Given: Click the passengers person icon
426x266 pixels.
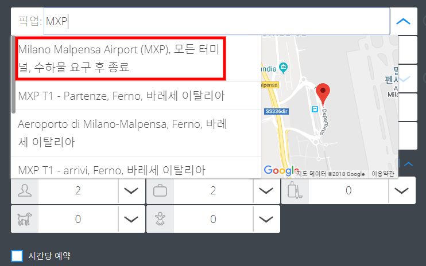Looking at the screenshot, I should 24,190.
